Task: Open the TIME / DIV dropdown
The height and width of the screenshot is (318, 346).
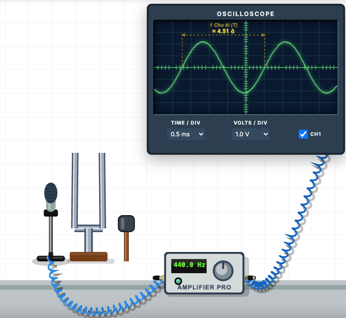Action: pos(186,134)
